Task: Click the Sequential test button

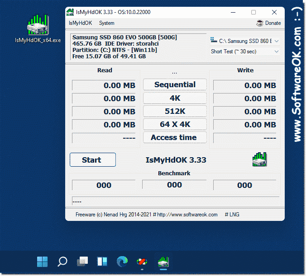Action: (175, 84)
